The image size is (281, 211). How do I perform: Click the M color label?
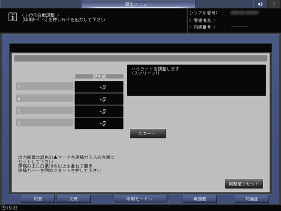tap(45, 98)
